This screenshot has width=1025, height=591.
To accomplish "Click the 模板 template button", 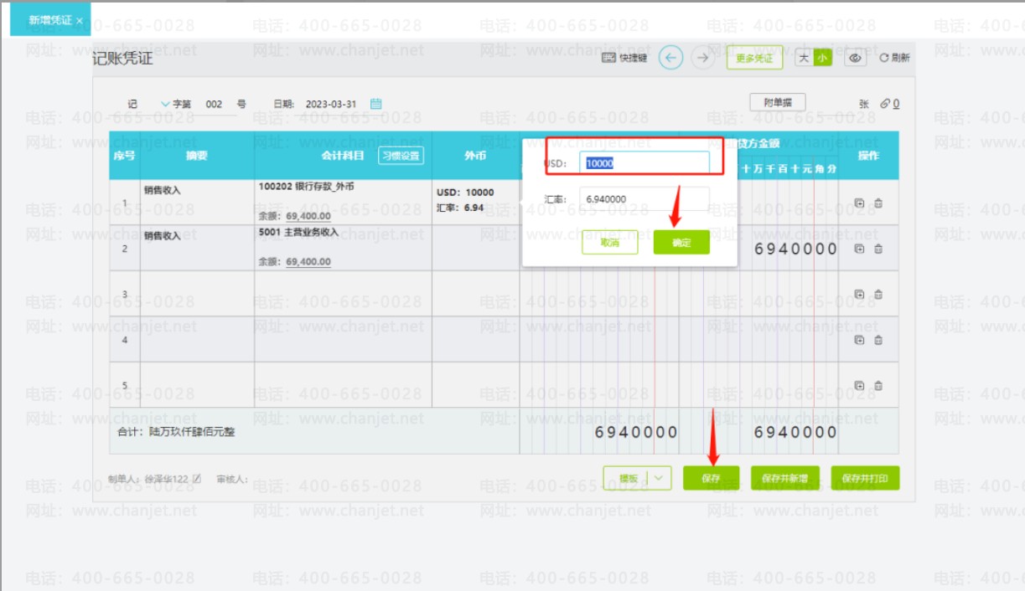I will coord(628,478).
